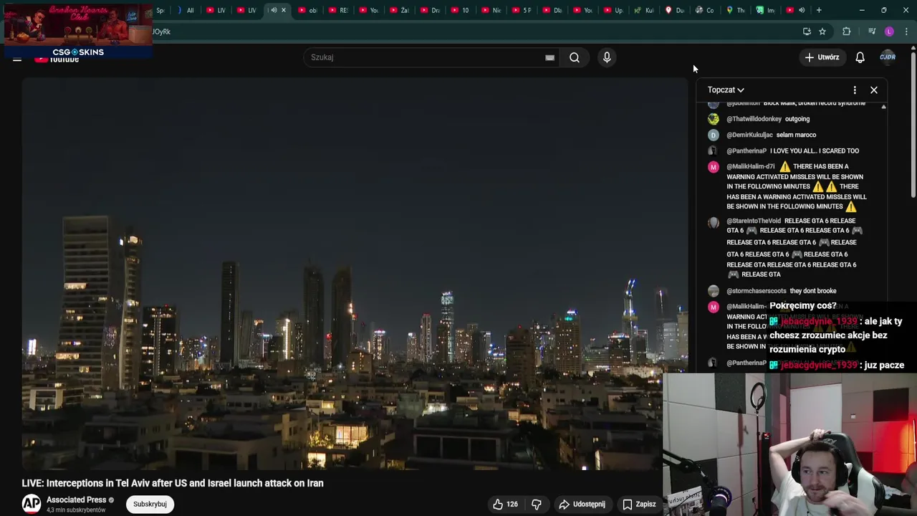
Task: Click the Utwórz create button
Action: tap(822, 57)
